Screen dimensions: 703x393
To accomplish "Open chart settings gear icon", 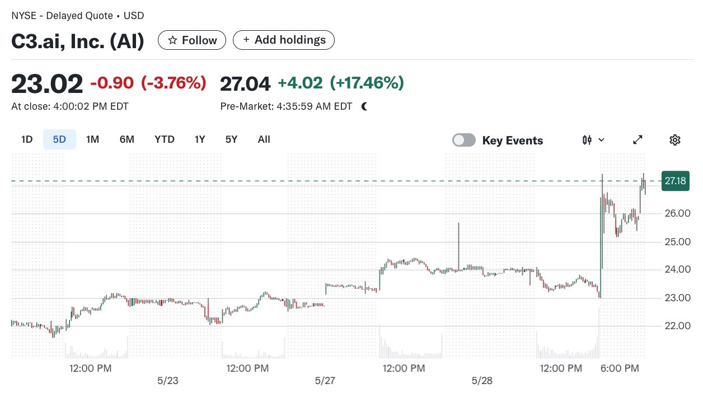I will [x=674, y=140].
